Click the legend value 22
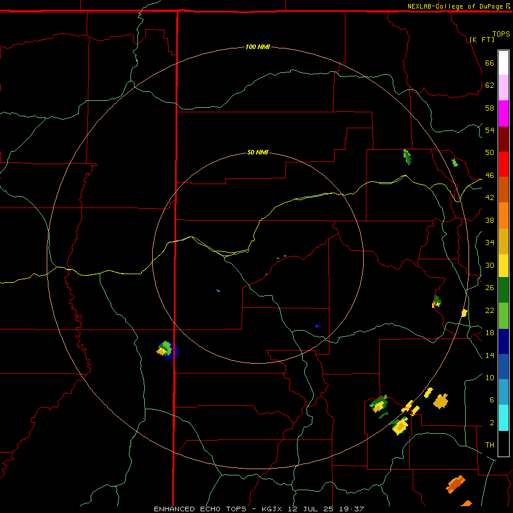Screen dimensions: 513x513 pos(490,311)
